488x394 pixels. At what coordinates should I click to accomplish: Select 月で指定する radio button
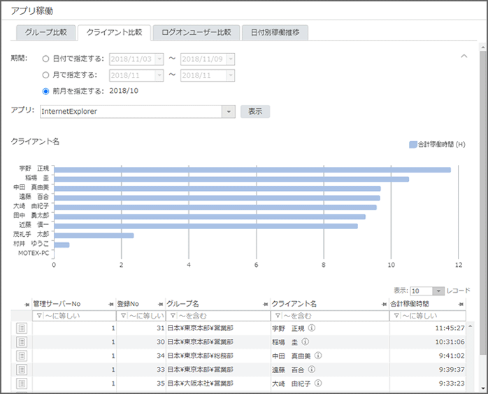coord(45,75)
